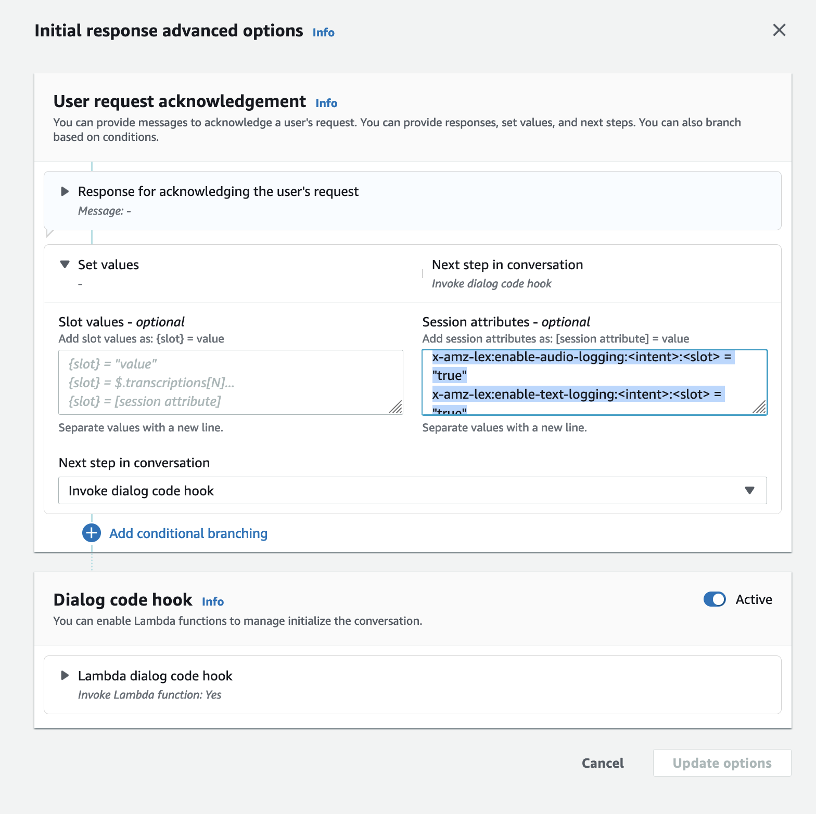Click the plus icon for conditional branching

click(x=92, y=533)
